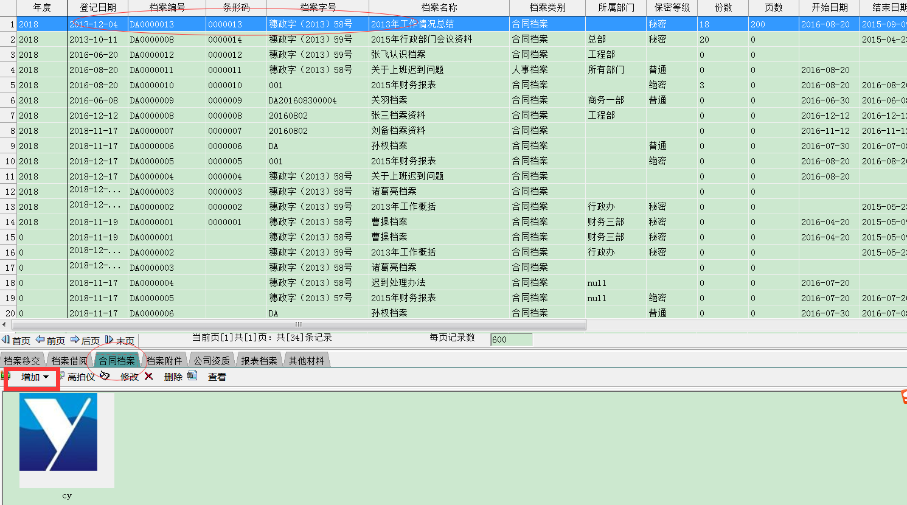Go to previous page (前页)

(x=50, y=340)
